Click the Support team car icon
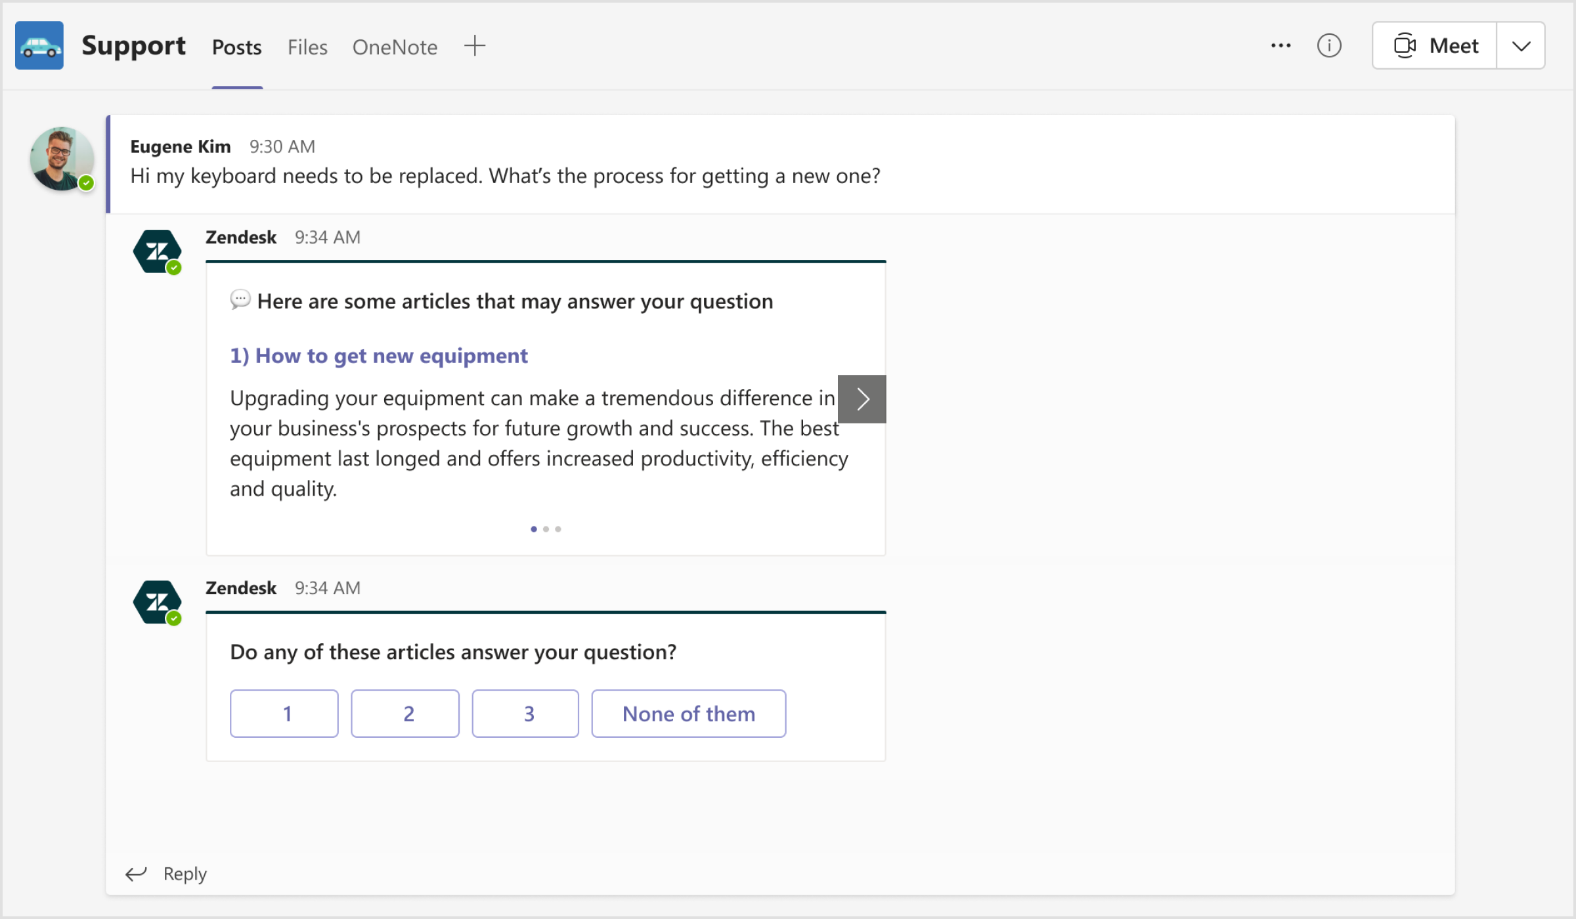The height and width of the screenshot is (919, 1576). [39, 45]
